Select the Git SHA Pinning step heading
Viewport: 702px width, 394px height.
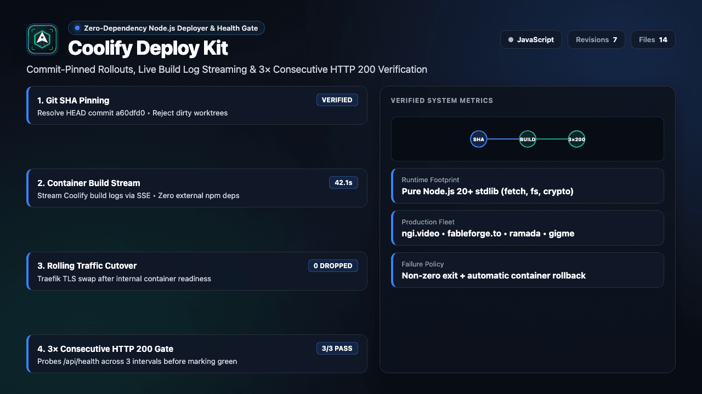click(73, 100)
